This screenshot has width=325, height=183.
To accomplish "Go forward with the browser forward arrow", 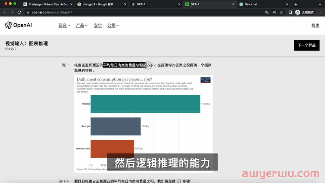I will [x=12, y=12].
